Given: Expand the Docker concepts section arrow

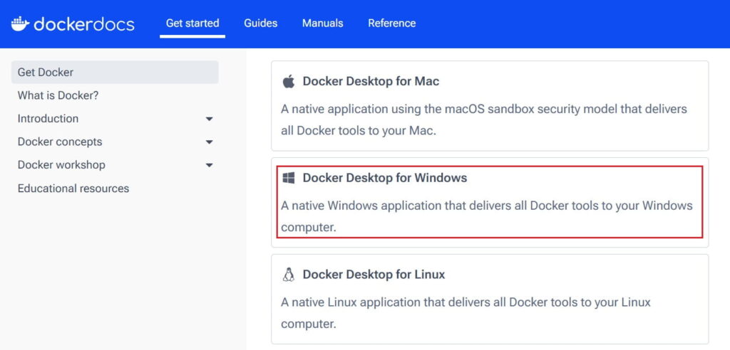Looking at the screenshot, I should point(209,142).
